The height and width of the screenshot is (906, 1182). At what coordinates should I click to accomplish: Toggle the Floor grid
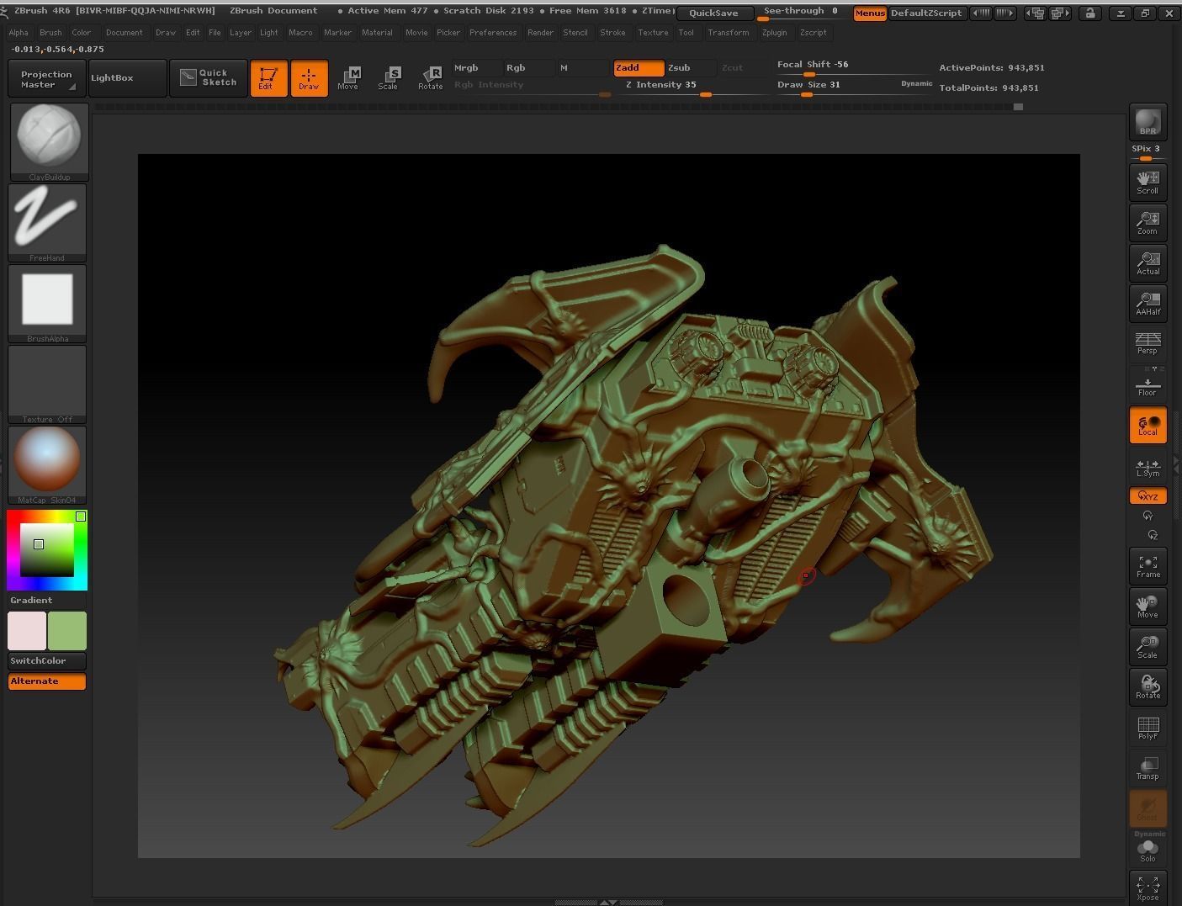[x=1148, y=384]
